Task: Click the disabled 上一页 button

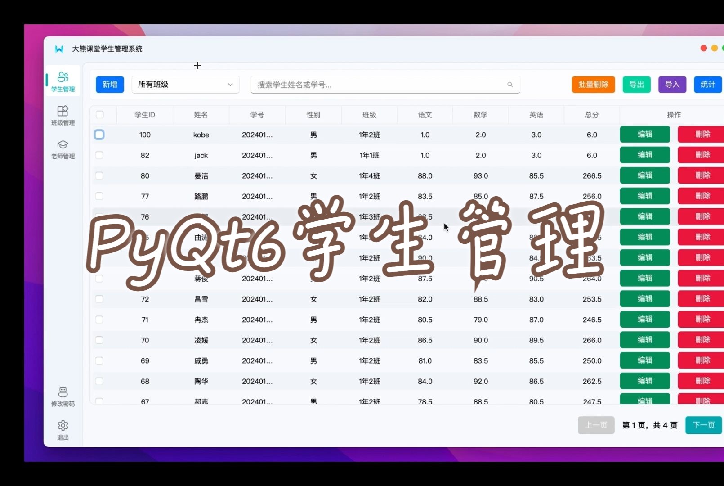Action: coord(596,425)
